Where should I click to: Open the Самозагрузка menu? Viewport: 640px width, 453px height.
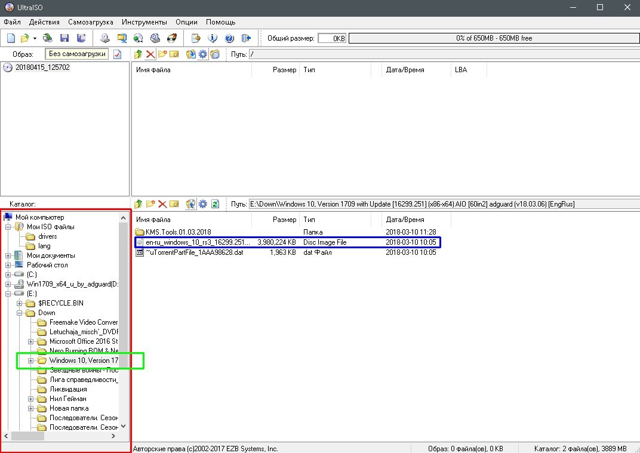[91, 22]
